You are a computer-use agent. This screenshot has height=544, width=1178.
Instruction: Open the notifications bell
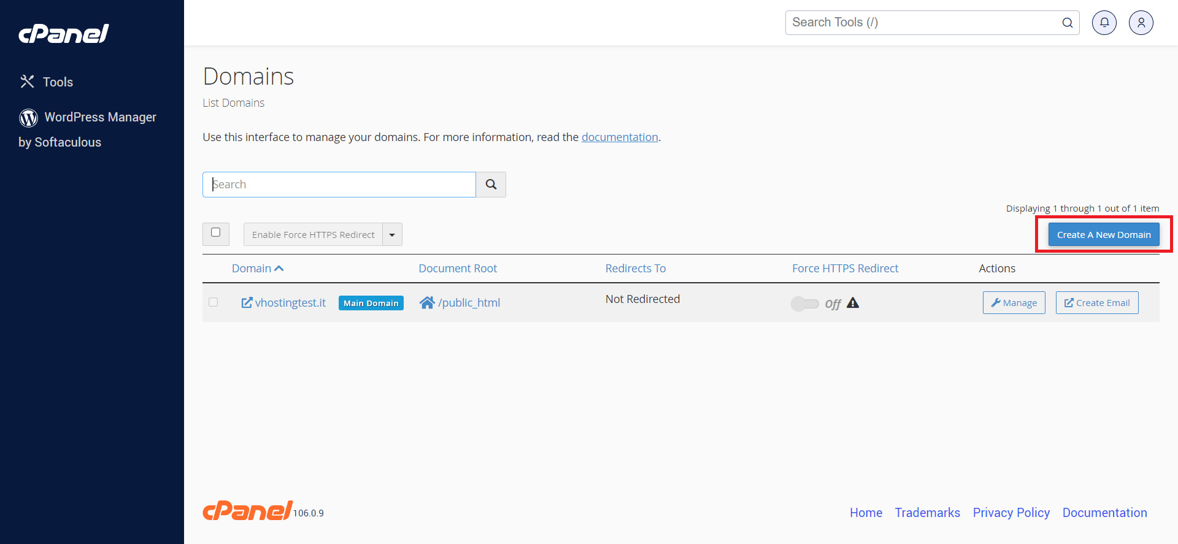point(1104,23)
